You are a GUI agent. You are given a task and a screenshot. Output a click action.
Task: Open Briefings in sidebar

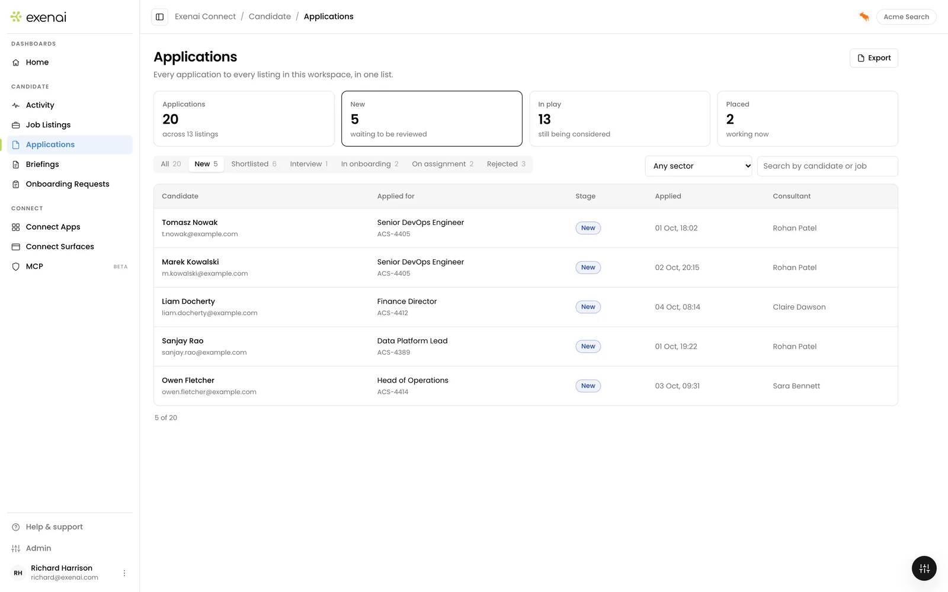[x=70, y=165]
